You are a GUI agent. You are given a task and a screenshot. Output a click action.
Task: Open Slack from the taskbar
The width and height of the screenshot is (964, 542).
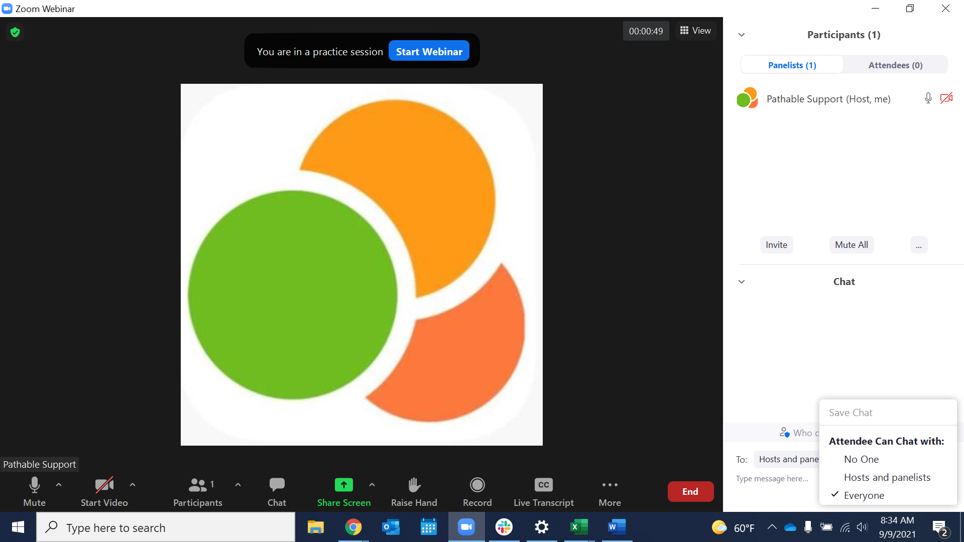[x=504, y=527]
